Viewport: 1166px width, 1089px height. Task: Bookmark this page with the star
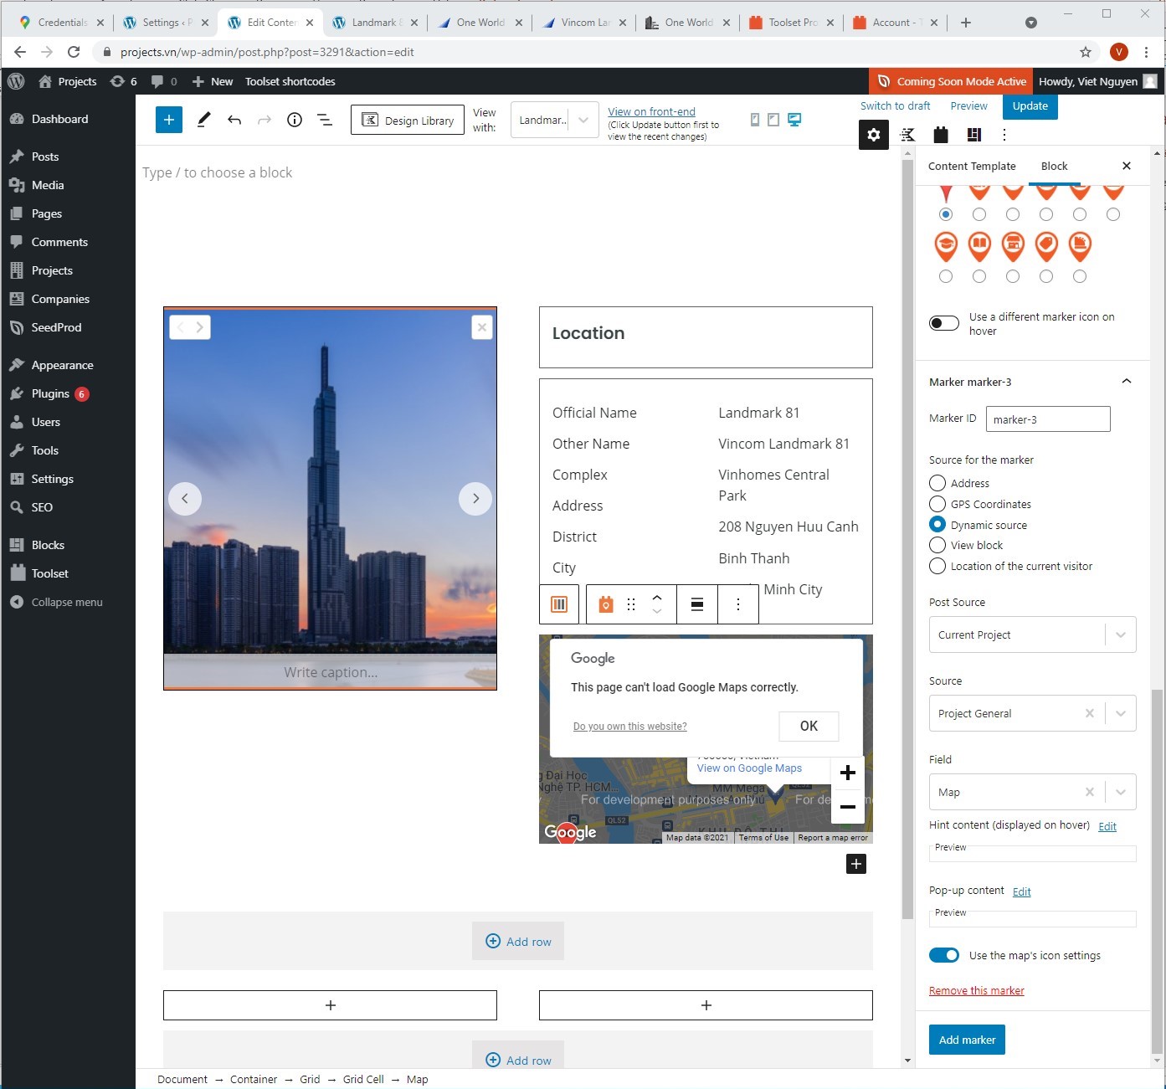pos(1086,52)
